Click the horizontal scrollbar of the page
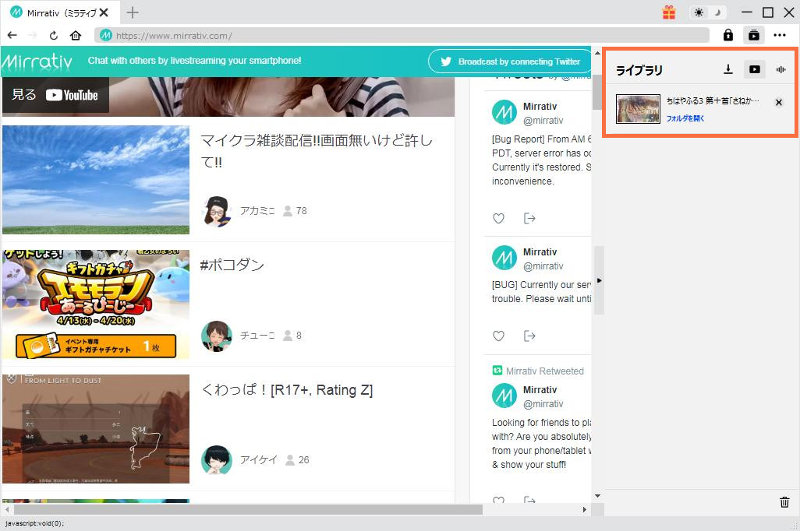The height and width of the screenshot is (531, 800). coord(242,509)
